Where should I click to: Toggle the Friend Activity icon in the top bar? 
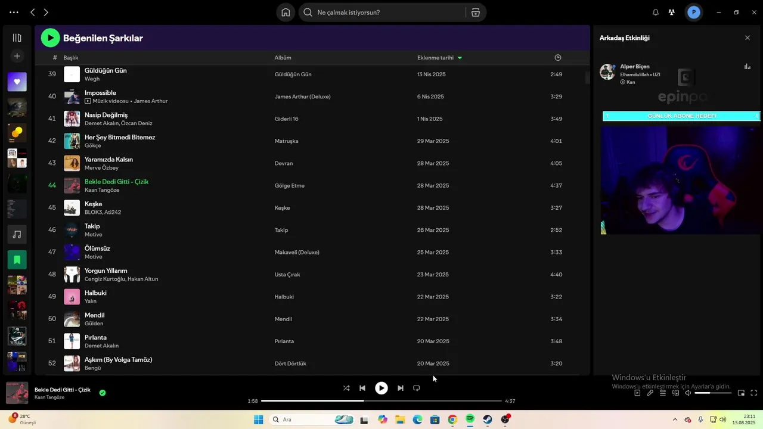tap(672, 13)
